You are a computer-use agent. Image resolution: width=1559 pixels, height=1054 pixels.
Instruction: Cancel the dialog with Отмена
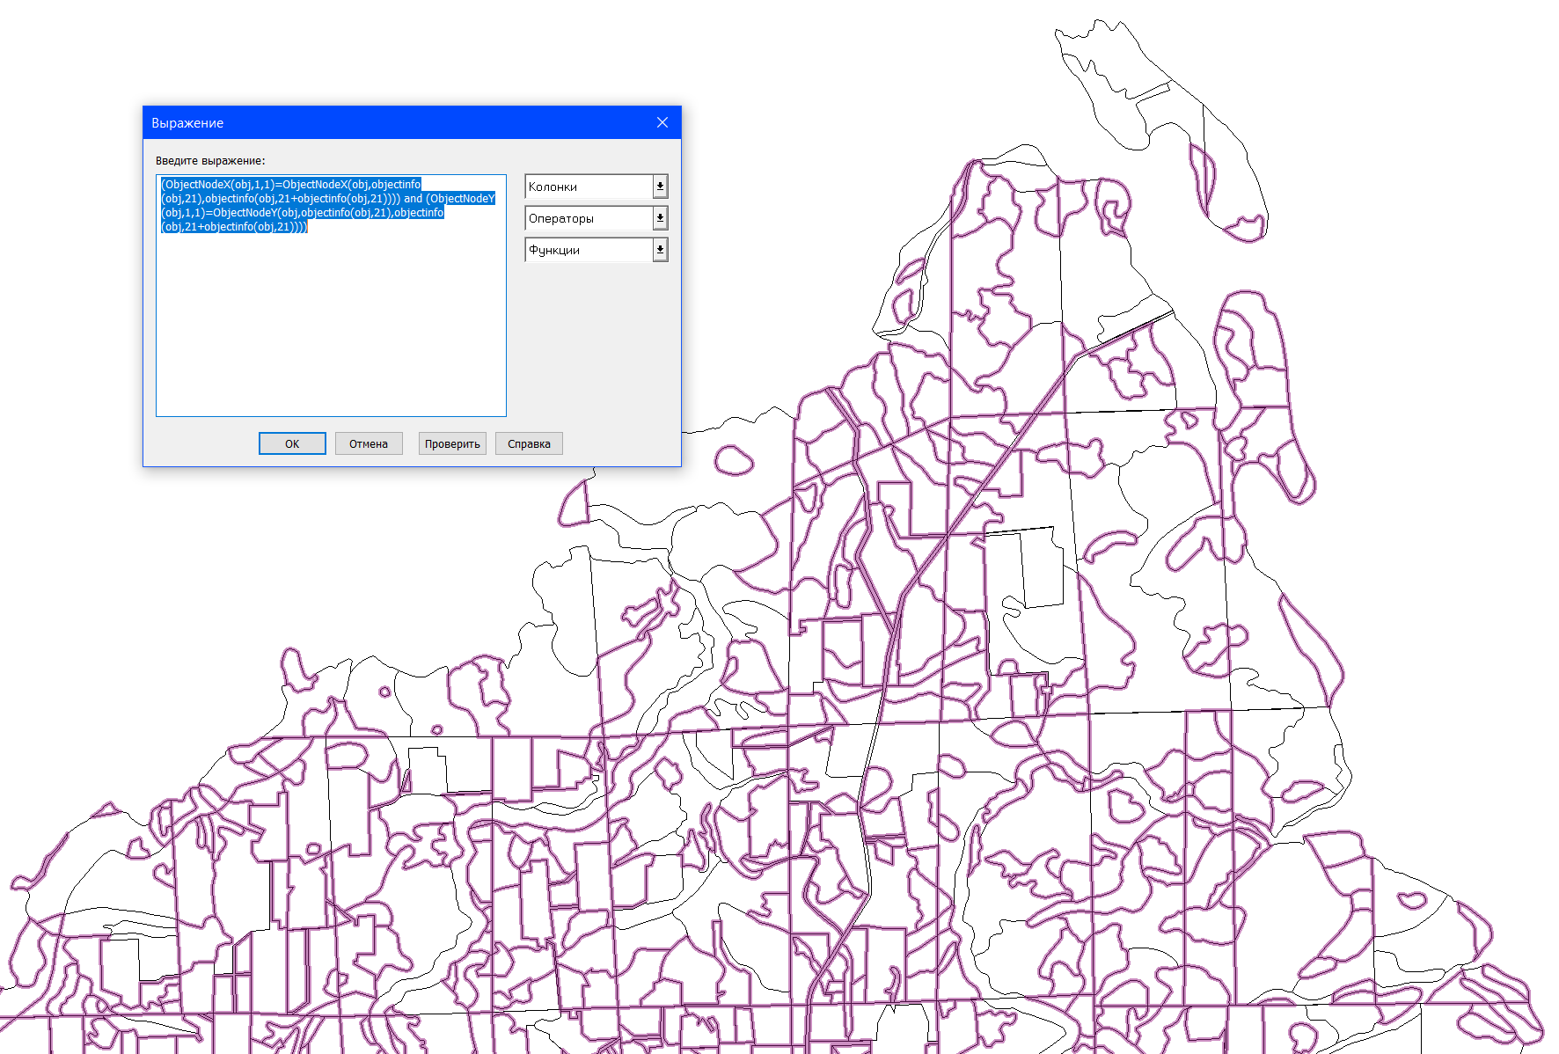[x=369, y=443]
